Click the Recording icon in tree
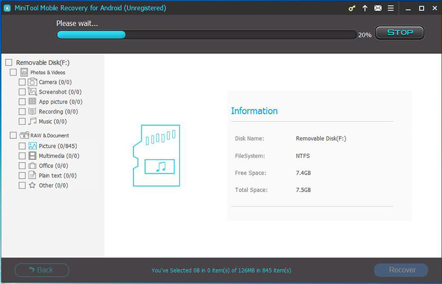The width and height of the screenshot is (442, 284). tap(33, 111)
